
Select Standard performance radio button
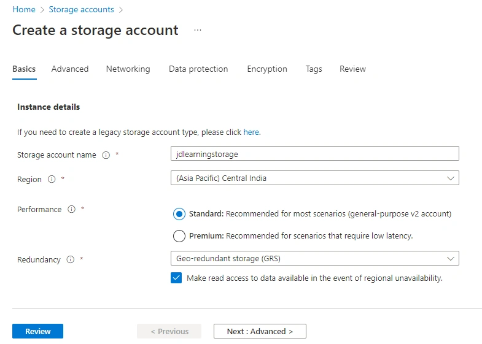179,214
